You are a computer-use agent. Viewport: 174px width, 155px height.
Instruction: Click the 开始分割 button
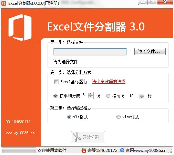click(x=88, y=137)
